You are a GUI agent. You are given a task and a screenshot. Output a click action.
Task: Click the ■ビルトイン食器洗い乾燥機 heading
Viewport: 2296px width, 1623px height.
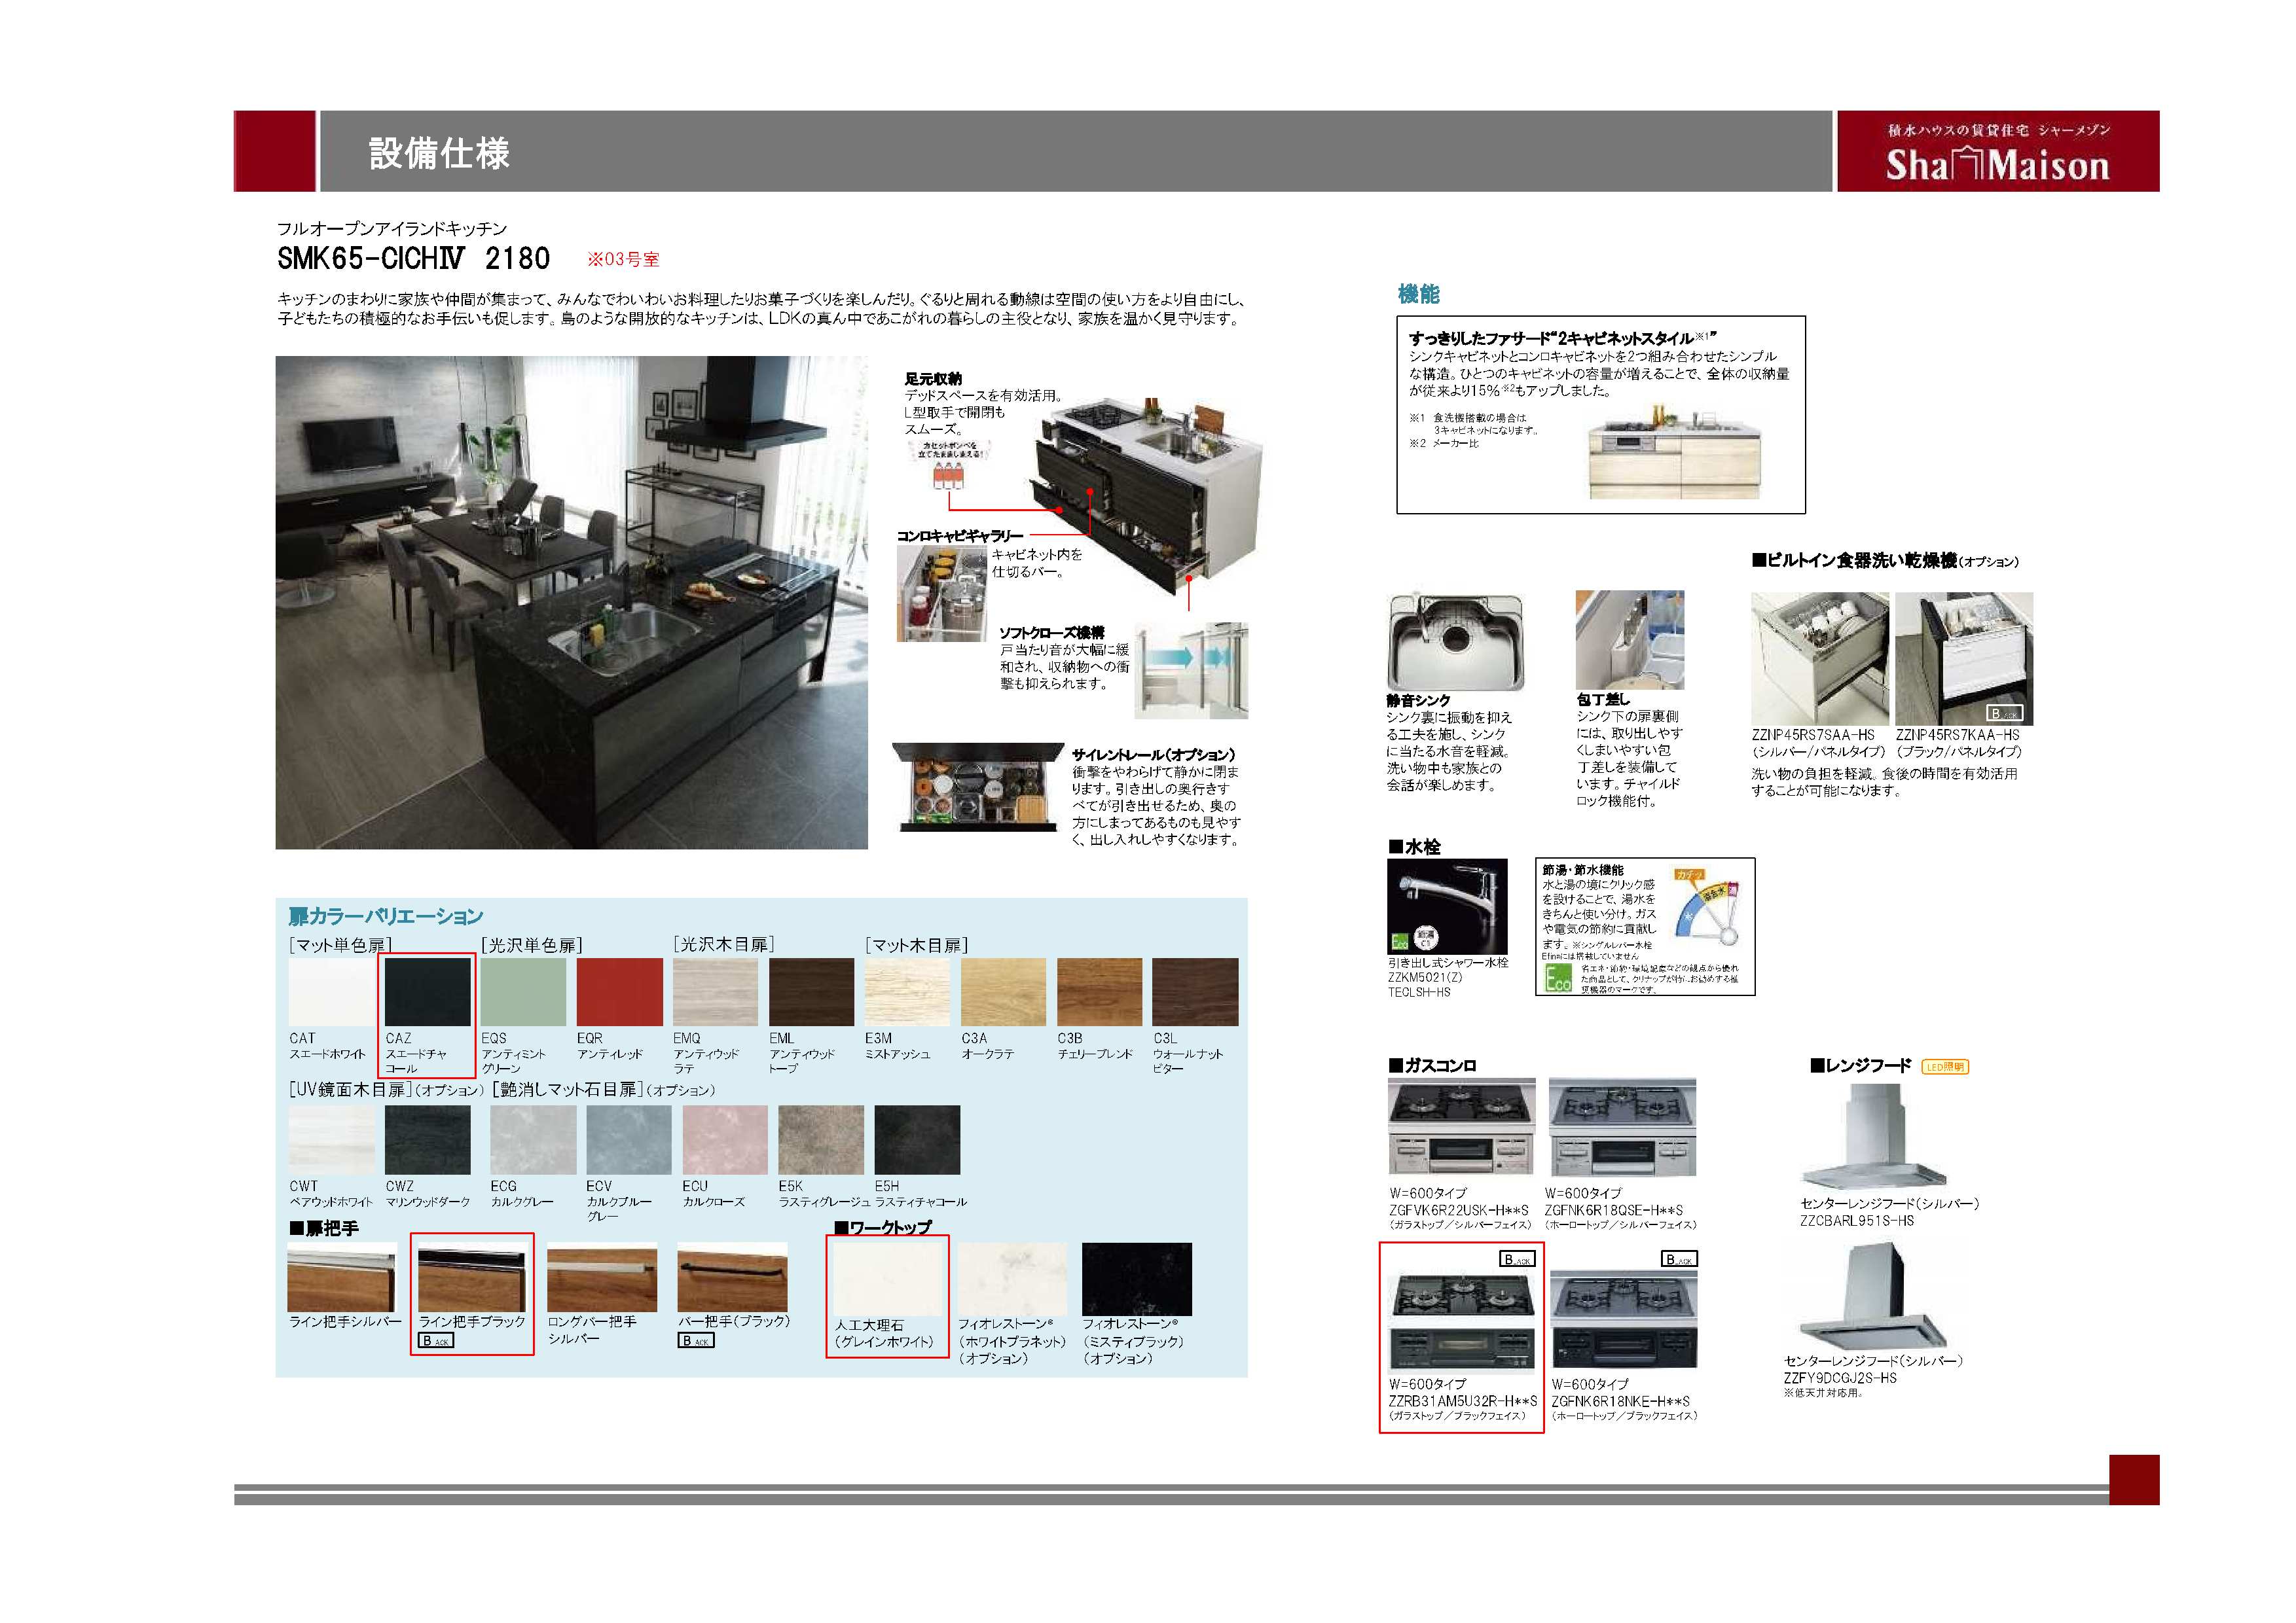coord(1885,561)
